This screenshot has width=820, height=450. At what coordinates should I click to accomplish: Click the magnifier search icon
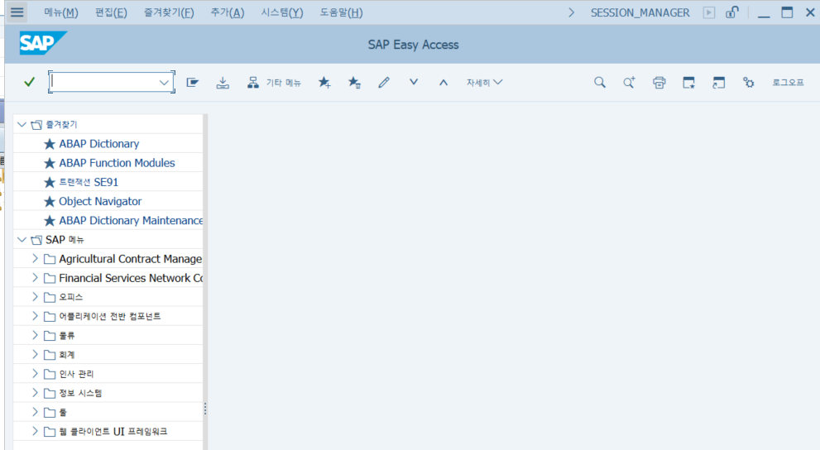tap(600, 82)
